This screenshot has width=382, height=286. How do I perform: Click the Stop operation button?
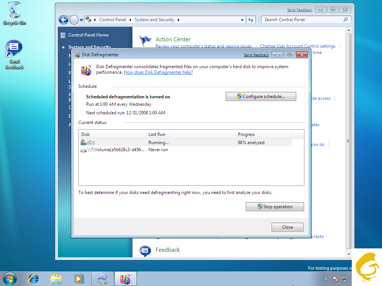point(275,207)
